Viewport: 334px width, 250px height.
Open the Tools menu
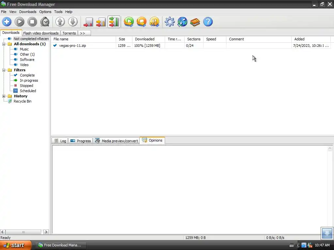click(x=58, y=12)
